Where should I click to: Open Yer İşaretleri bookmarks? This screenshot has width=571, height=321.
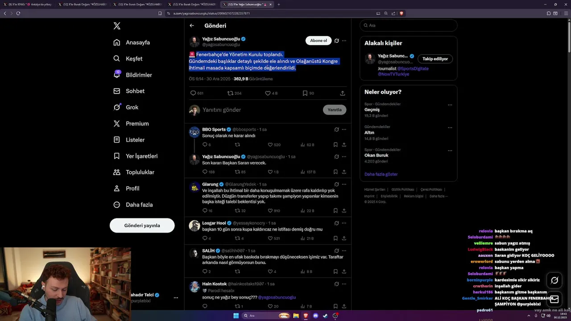tap(135, 156)
